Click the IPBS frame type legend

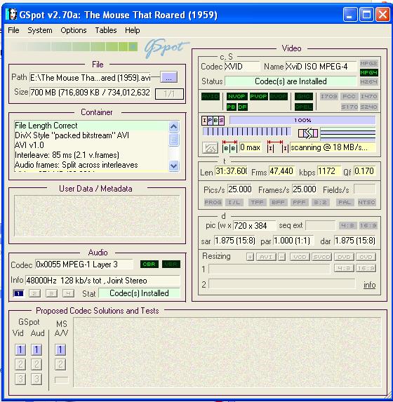213,120
